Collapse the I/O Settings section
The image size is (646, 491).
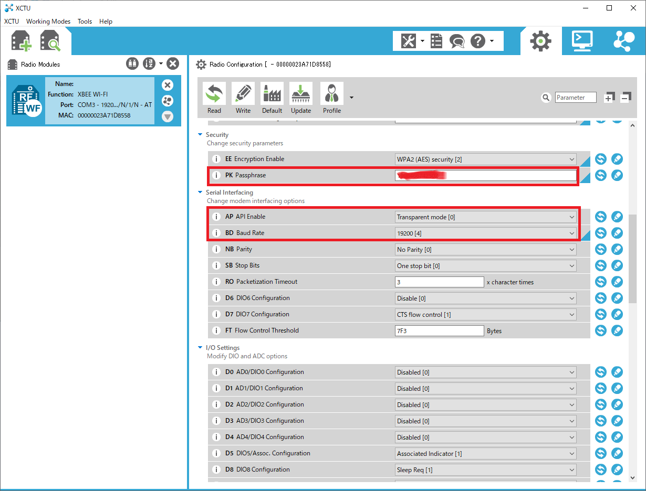pyautogui.click(x=200, y=348)
